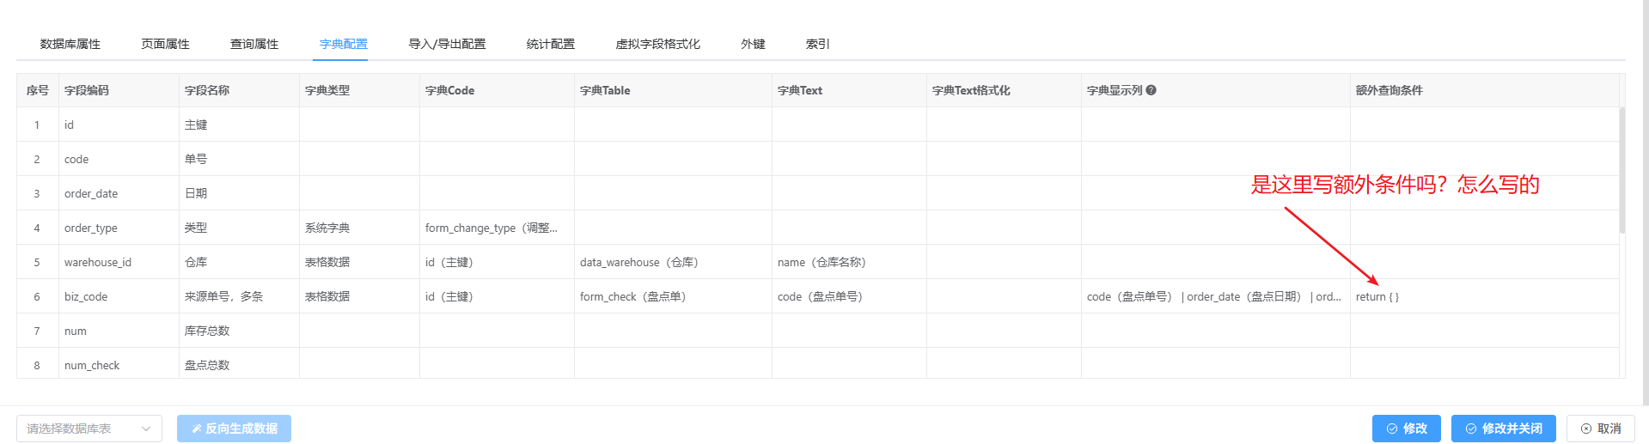This screenshot has width=1649, height=444.
Task: Click the 修改 button
Action: click(1406, 429)
